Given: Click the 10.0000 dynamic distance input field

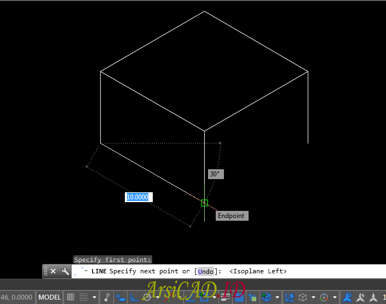Looking at the screenshot, I should (139, 197).
